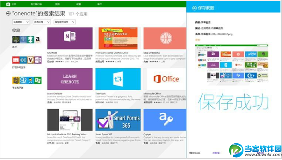Image resolution: width=282 pixels, height=160 pixels.
Task: Click the red tiles icon in second collection
Action: coord(16,60)
